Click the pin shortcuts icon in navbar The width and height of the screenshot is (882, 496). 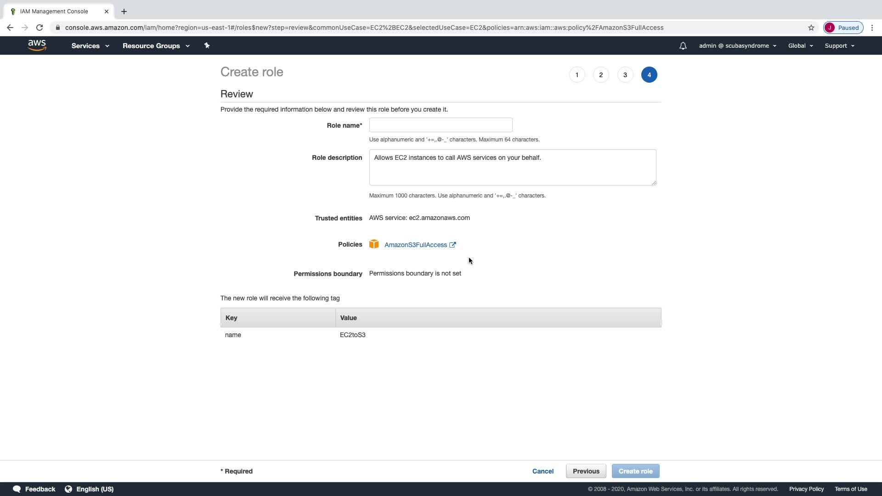point(207,45)
